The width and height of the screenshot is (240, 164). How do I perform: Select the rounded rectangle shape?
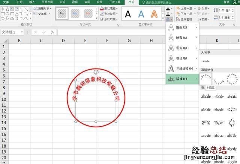12,14
